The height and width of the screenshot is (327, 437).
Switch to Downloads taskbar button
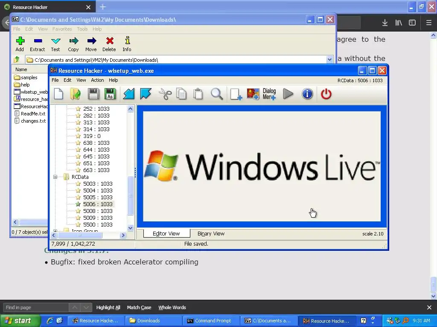coord(153,321)
